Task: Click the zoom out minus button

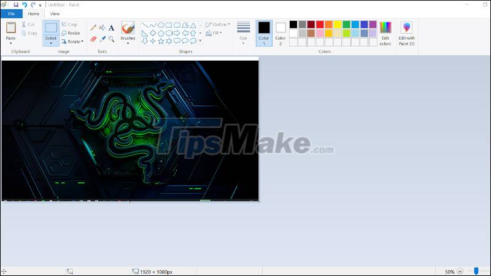Action: pyautogui.click(x=460, y=271)
